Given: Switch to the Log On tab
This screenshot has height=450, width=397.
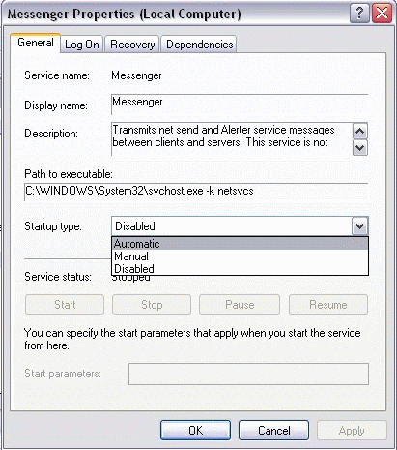Looking at the screenshot, I should pyautogui.click(x=82, y=45).
